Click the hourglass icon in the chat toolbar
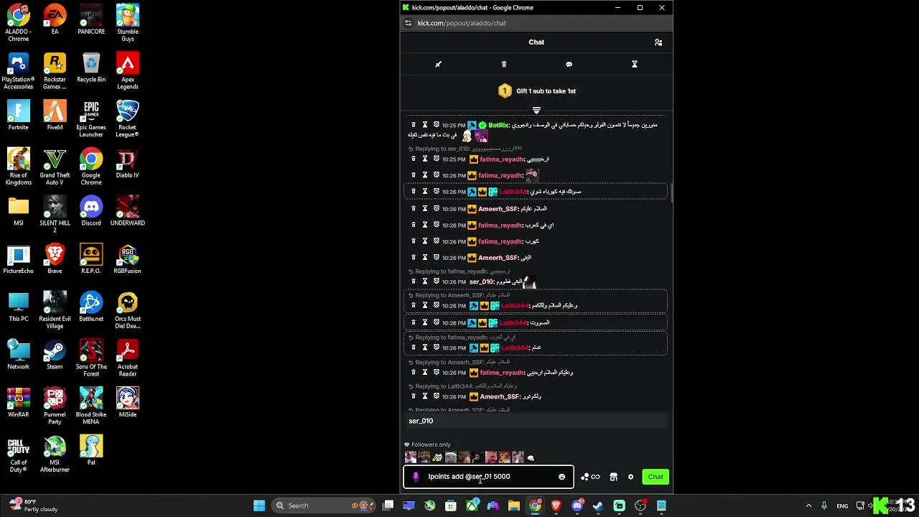 (x=635, y=64)
